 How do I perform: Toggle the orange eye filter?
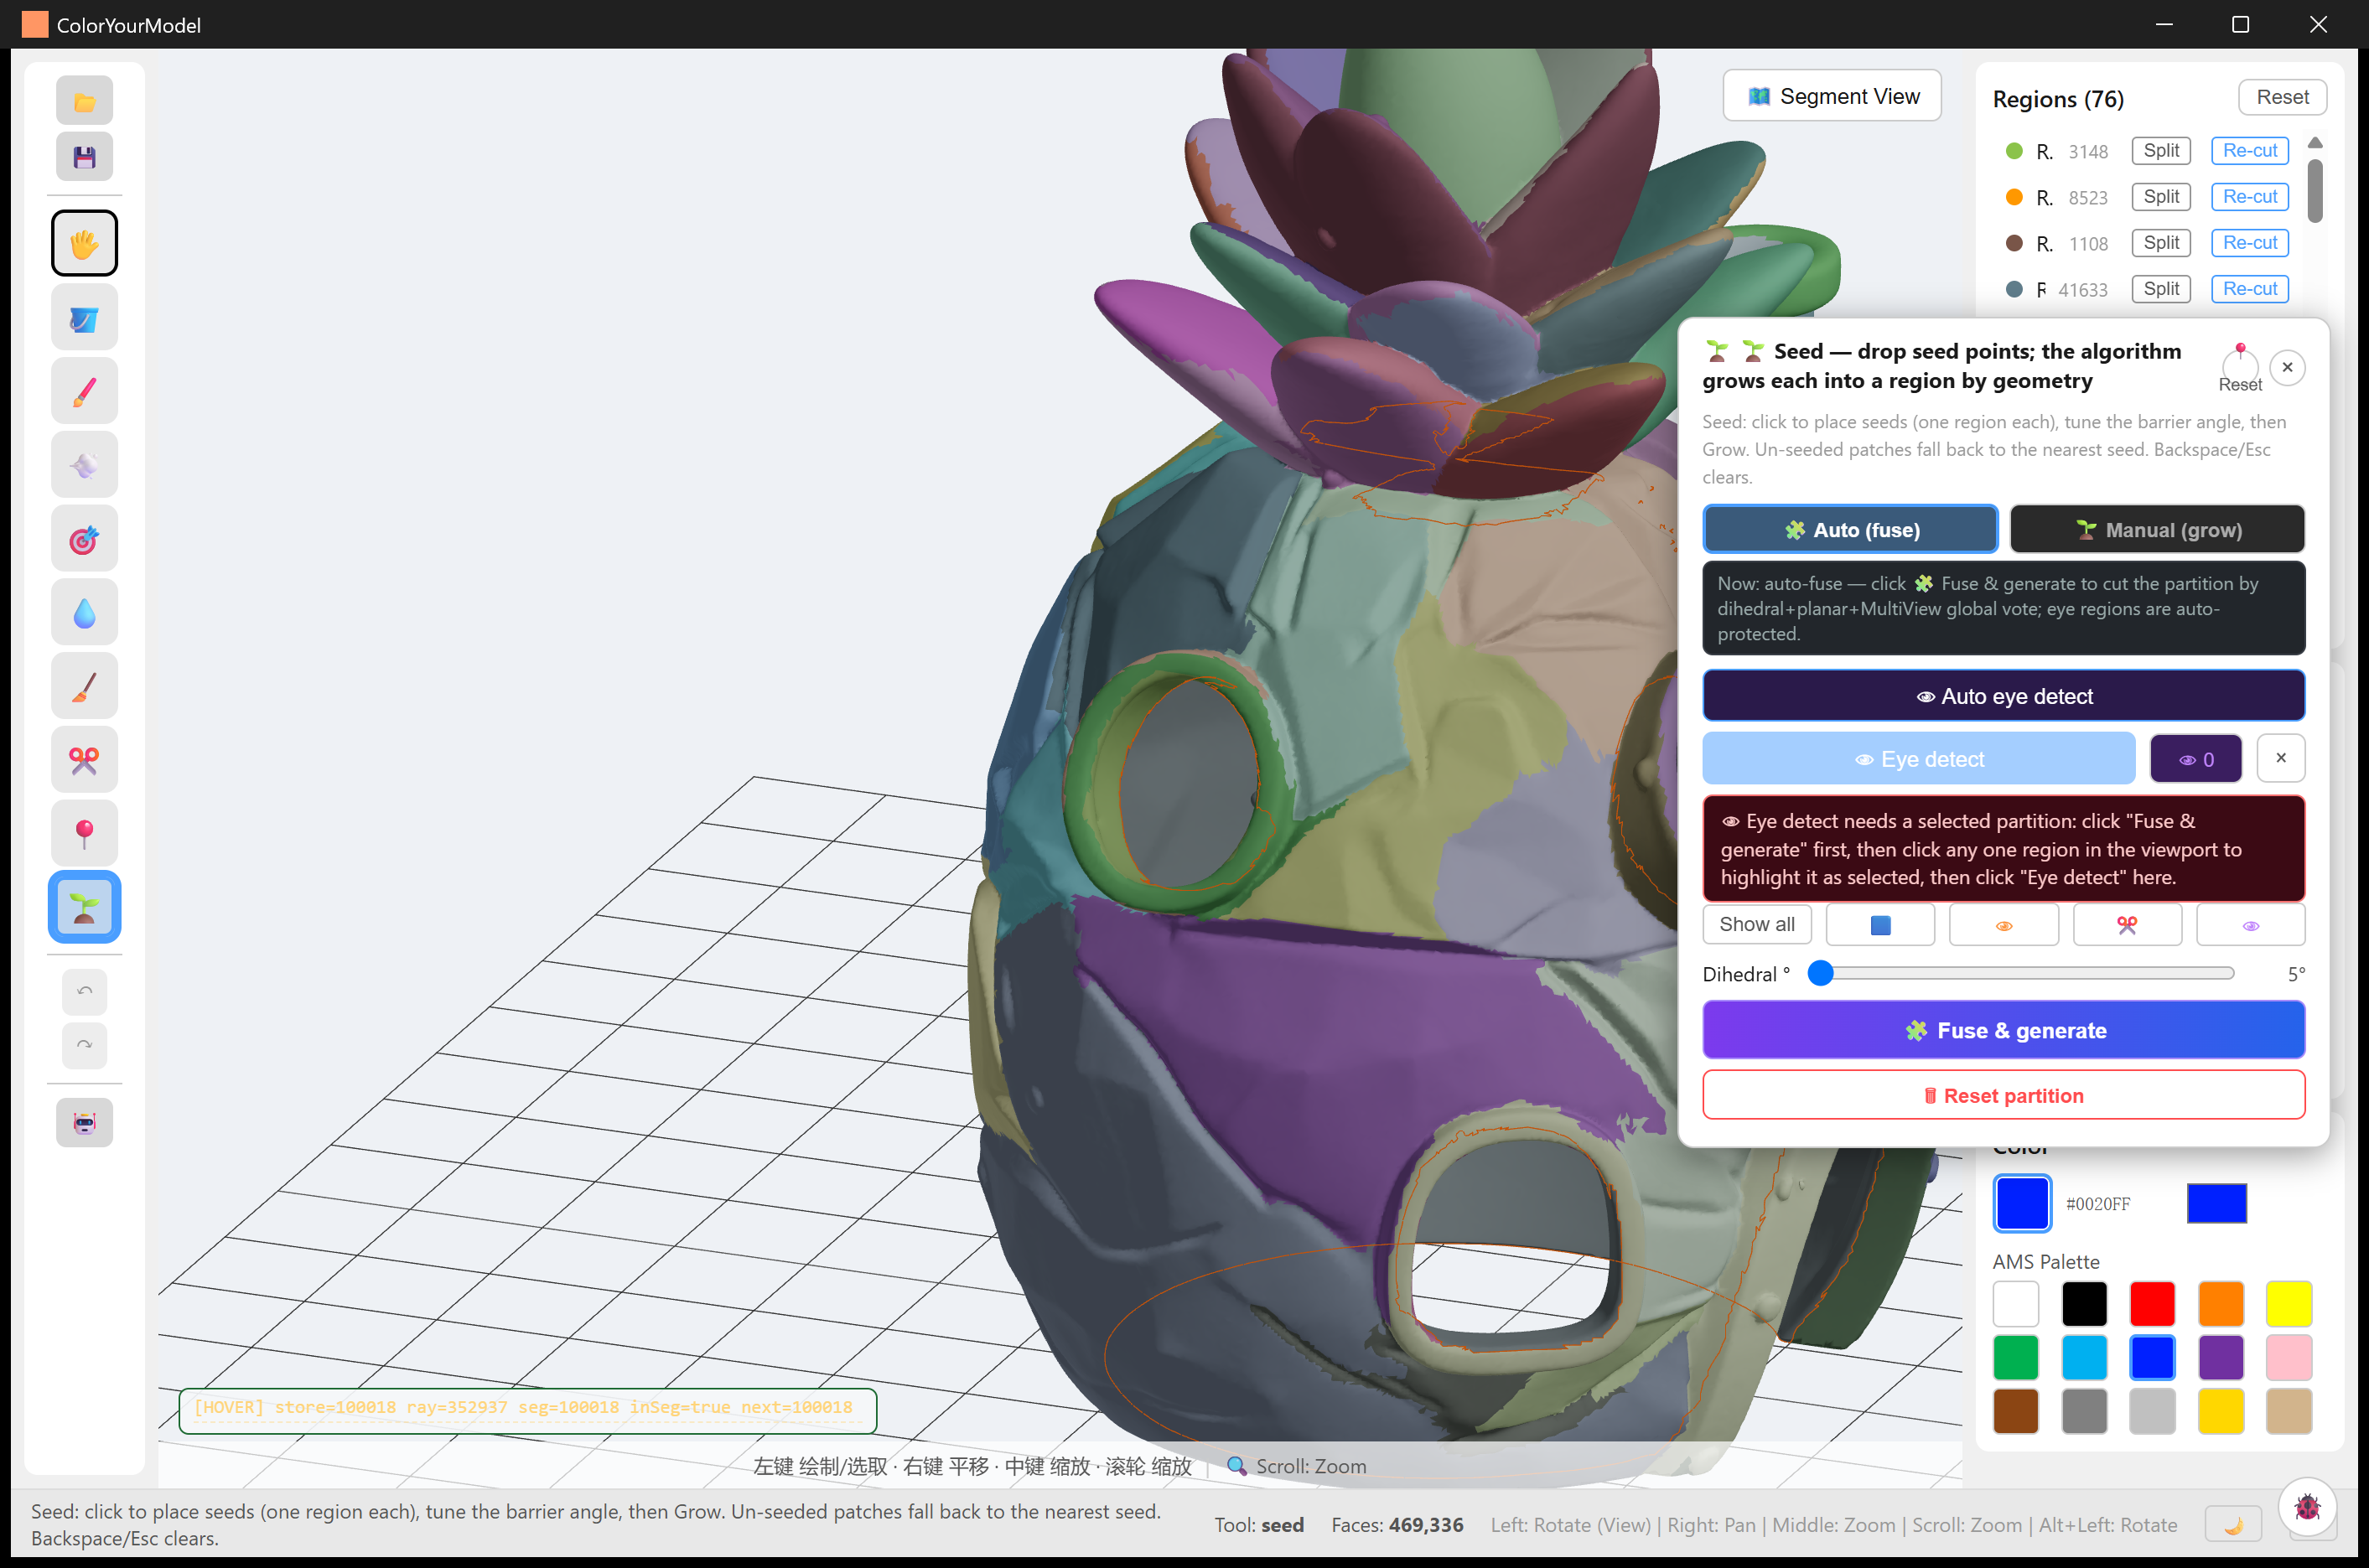(2004, 925)
